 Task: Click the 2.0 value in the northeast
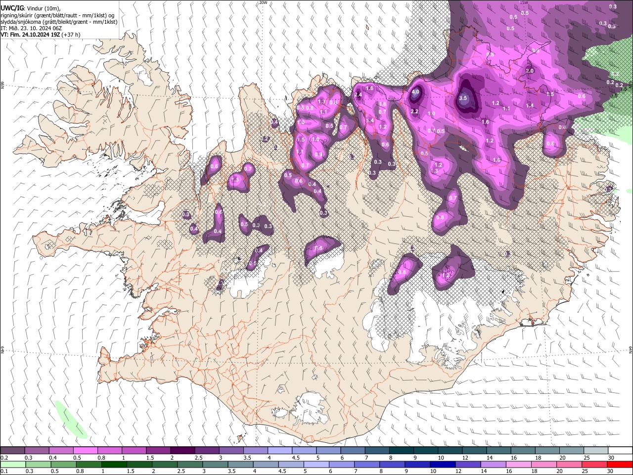530,71
